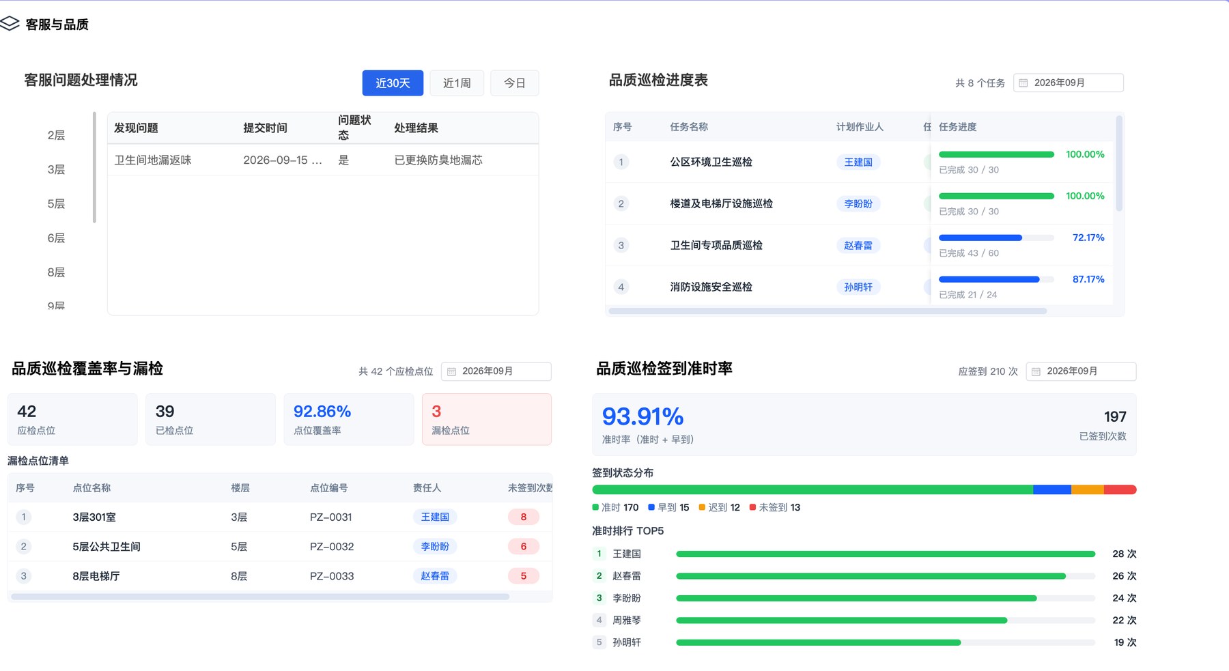Viewport: 1229px width, 671px height.
Task: Click 李盼盼 tag in 楼道及电梯厅设施巡检 row
Action: [x=858, y=203]
